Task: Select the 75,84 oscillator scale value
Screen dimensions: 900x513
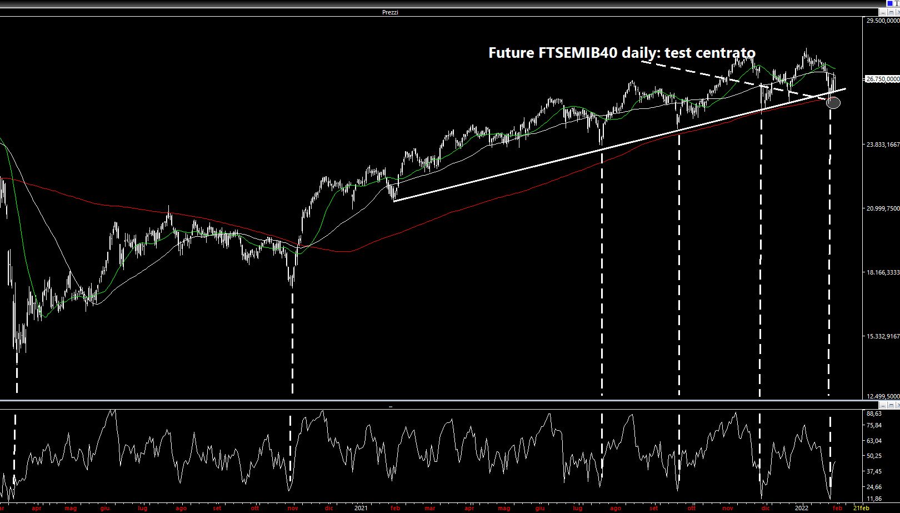Action: [x=874, y=426]
